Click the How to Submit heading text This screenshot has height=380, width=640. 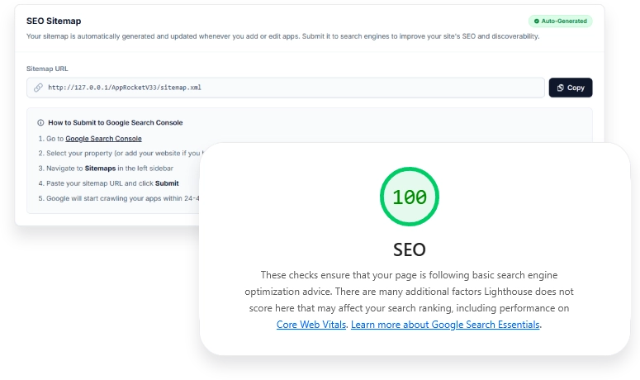(115, 122)
